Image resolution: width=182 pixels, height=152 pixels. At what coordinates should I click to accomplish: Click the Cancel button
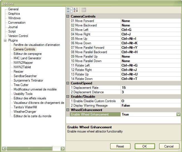pyautogui.click(x=169, y=146)
